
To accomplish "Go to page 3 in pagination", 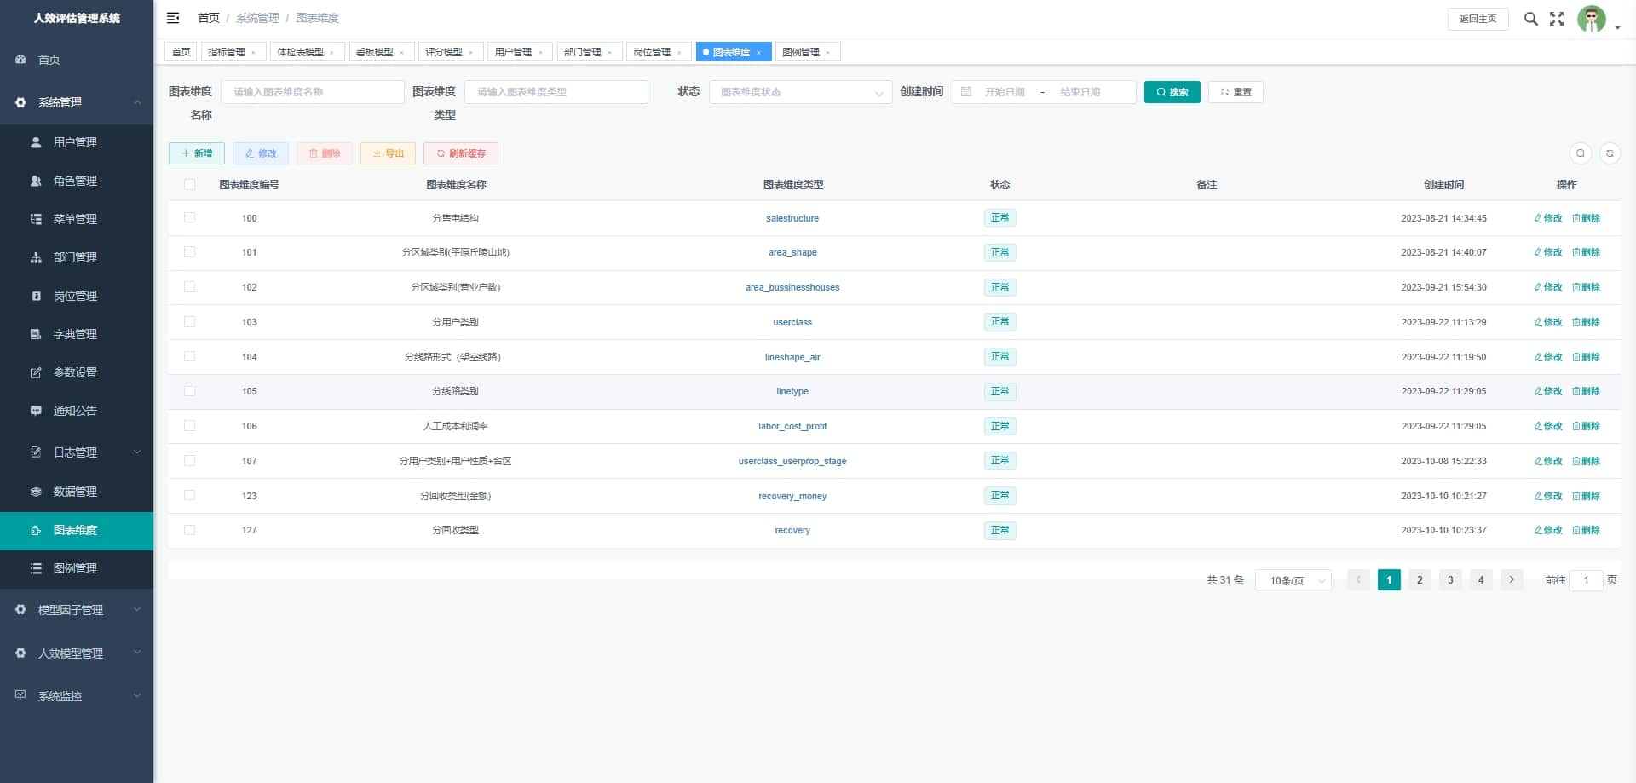I will click(x=1450, y=580).
